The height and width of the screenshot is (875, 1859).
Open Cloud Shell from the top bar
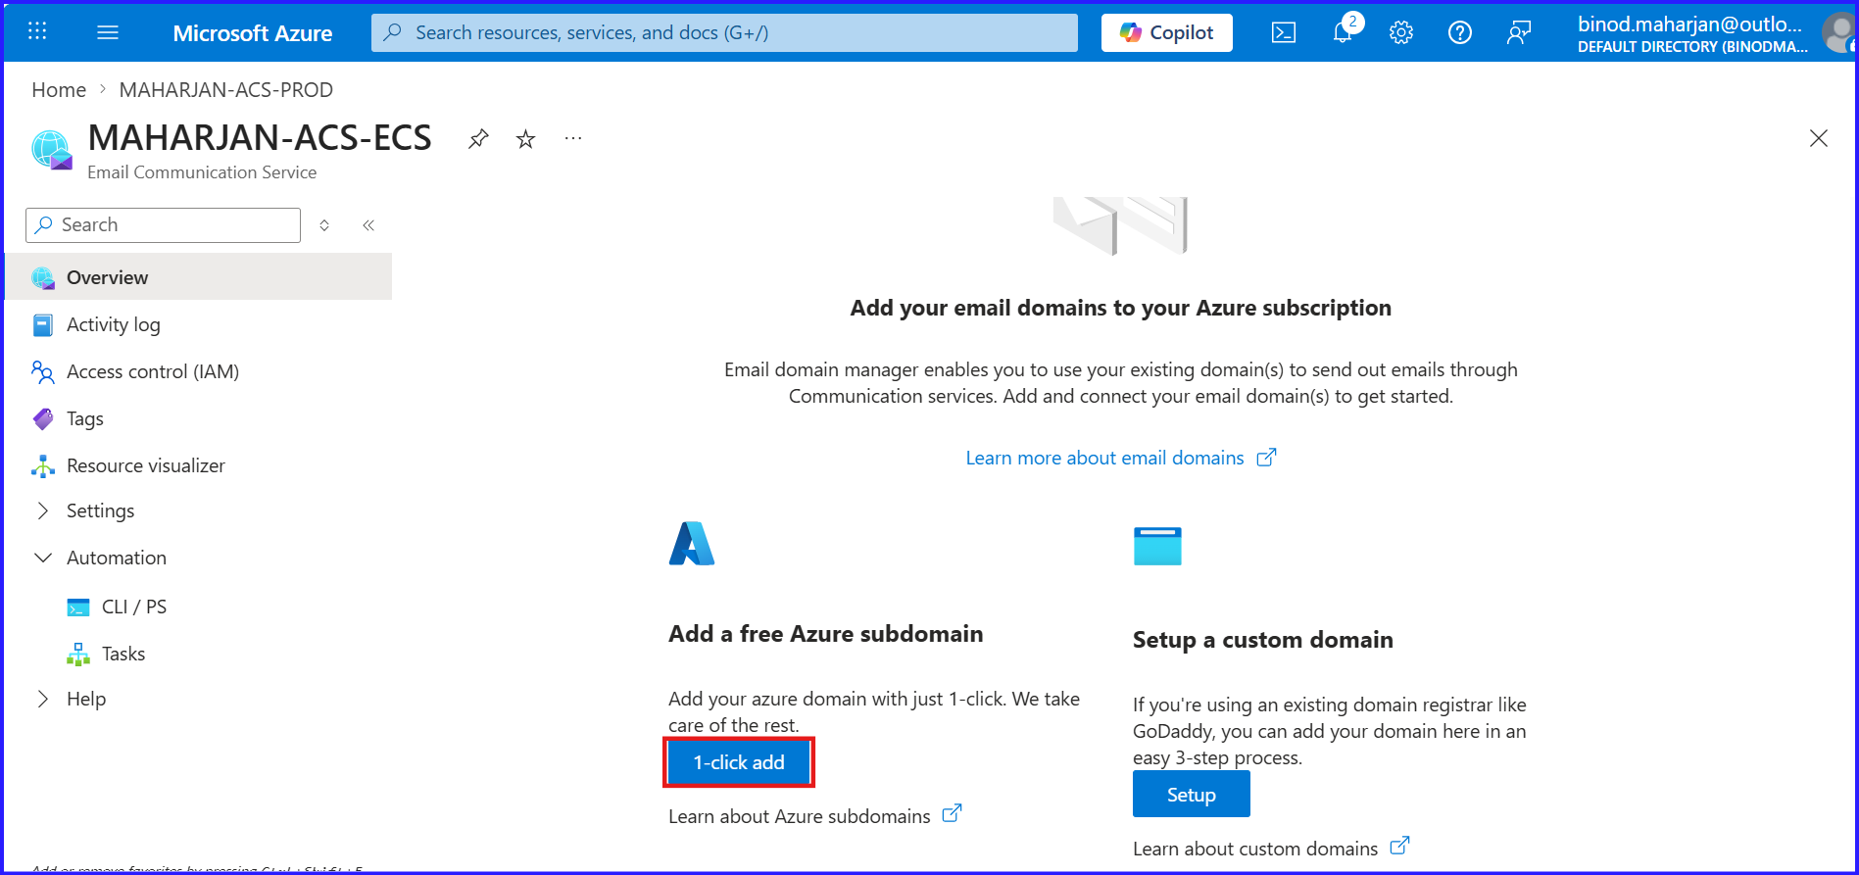[1284, 32]
